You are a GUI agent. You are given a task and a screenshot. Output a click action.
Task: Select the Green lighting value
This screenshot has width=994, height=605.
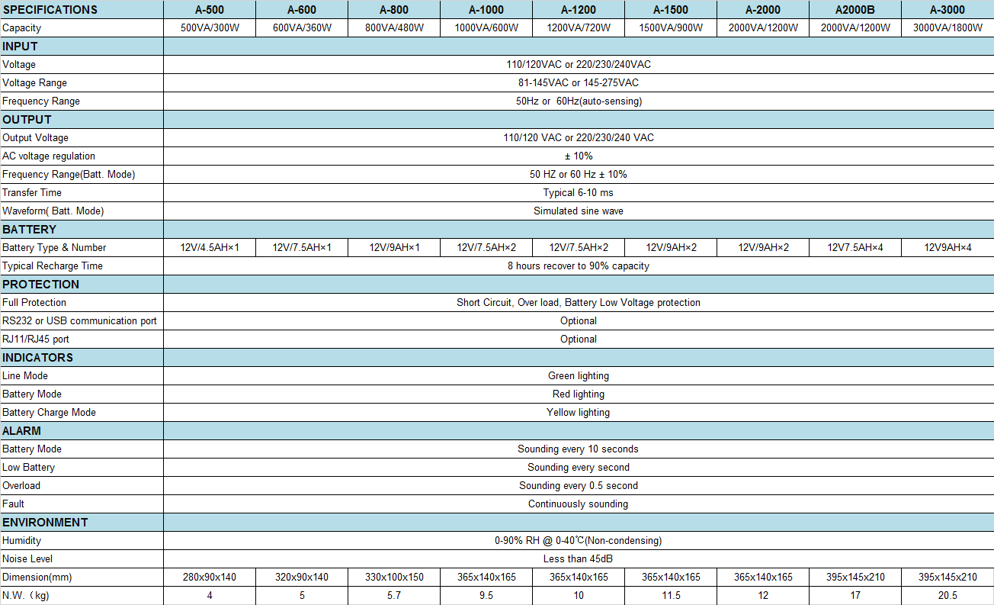[x=579, y=376]
